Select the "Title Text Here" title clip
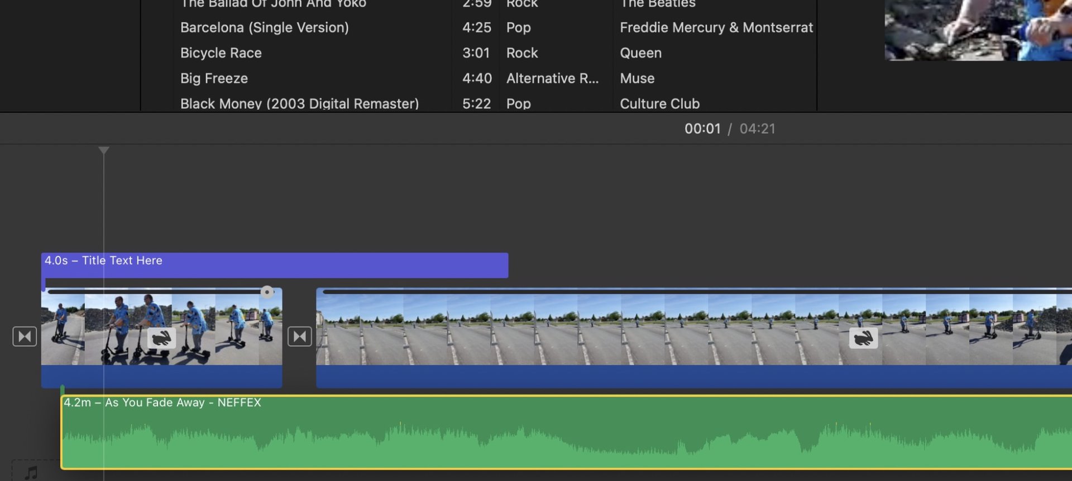 click(x=274, y=265)
